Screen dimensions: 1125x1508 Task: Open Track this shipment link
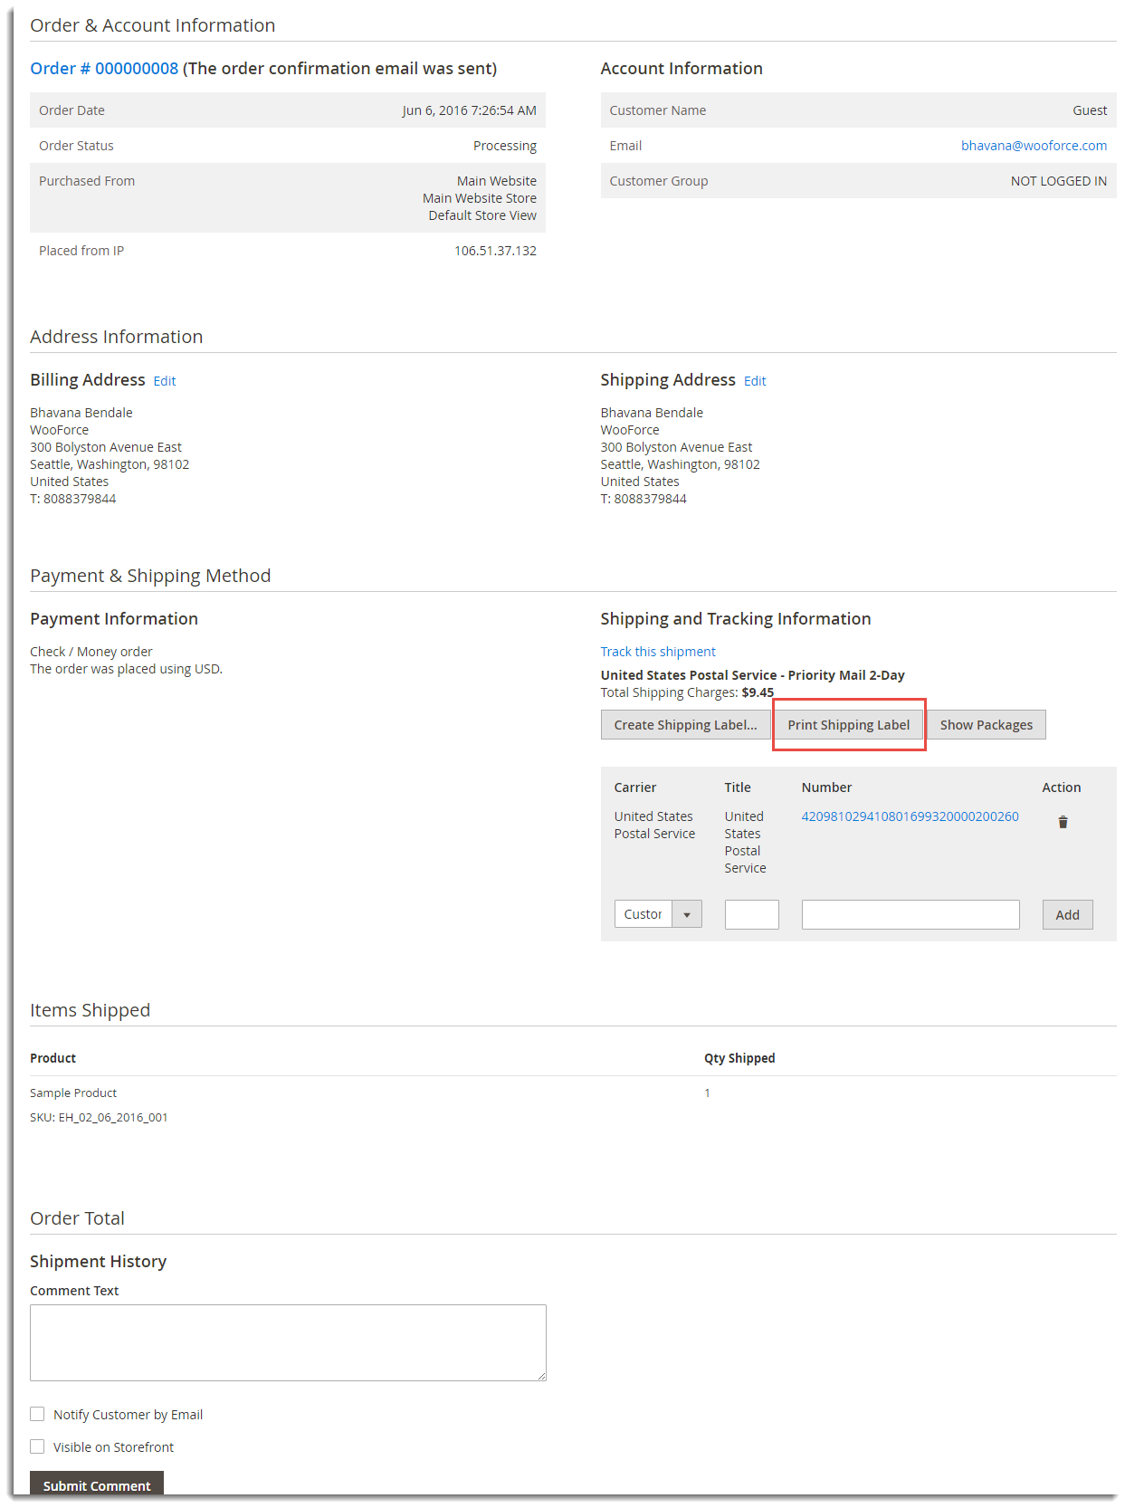pos(658,652)
